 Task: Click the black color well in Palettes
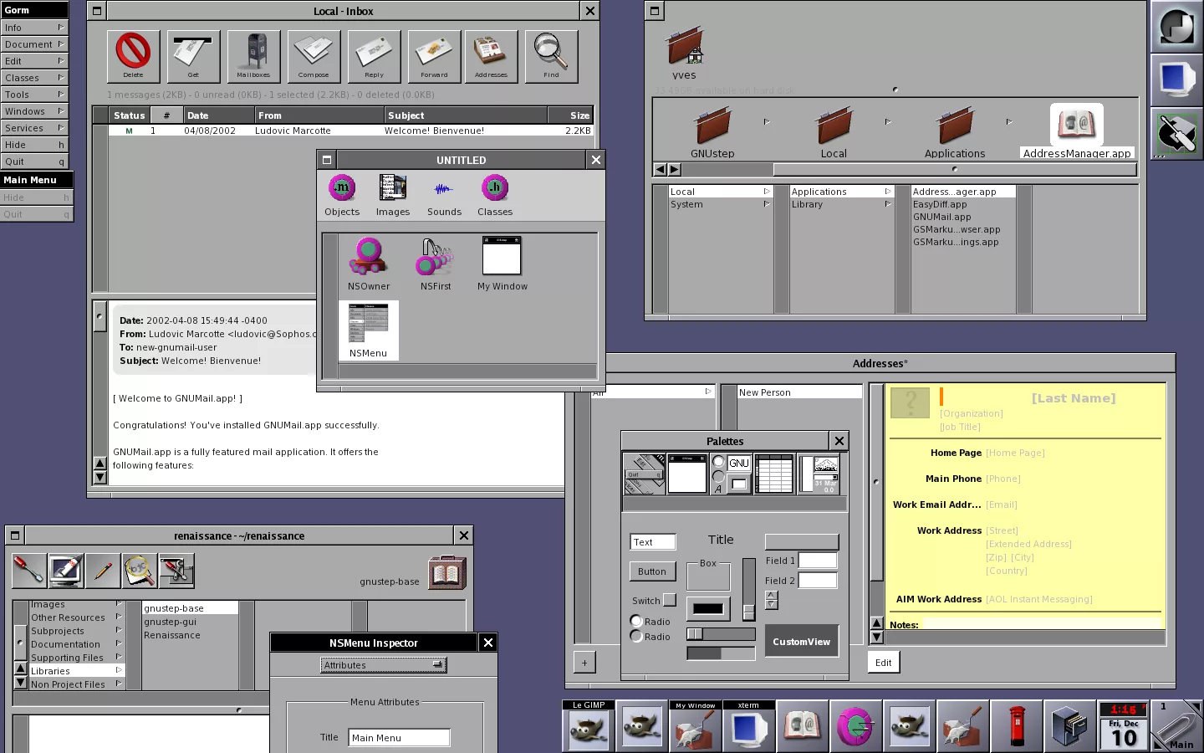708,608
